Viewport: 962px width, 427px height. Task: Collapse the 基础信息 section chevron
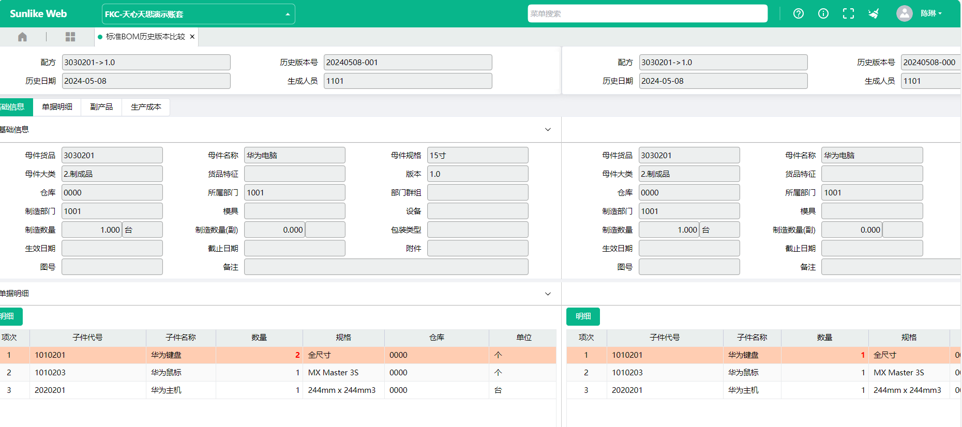(x=548, y=130)
